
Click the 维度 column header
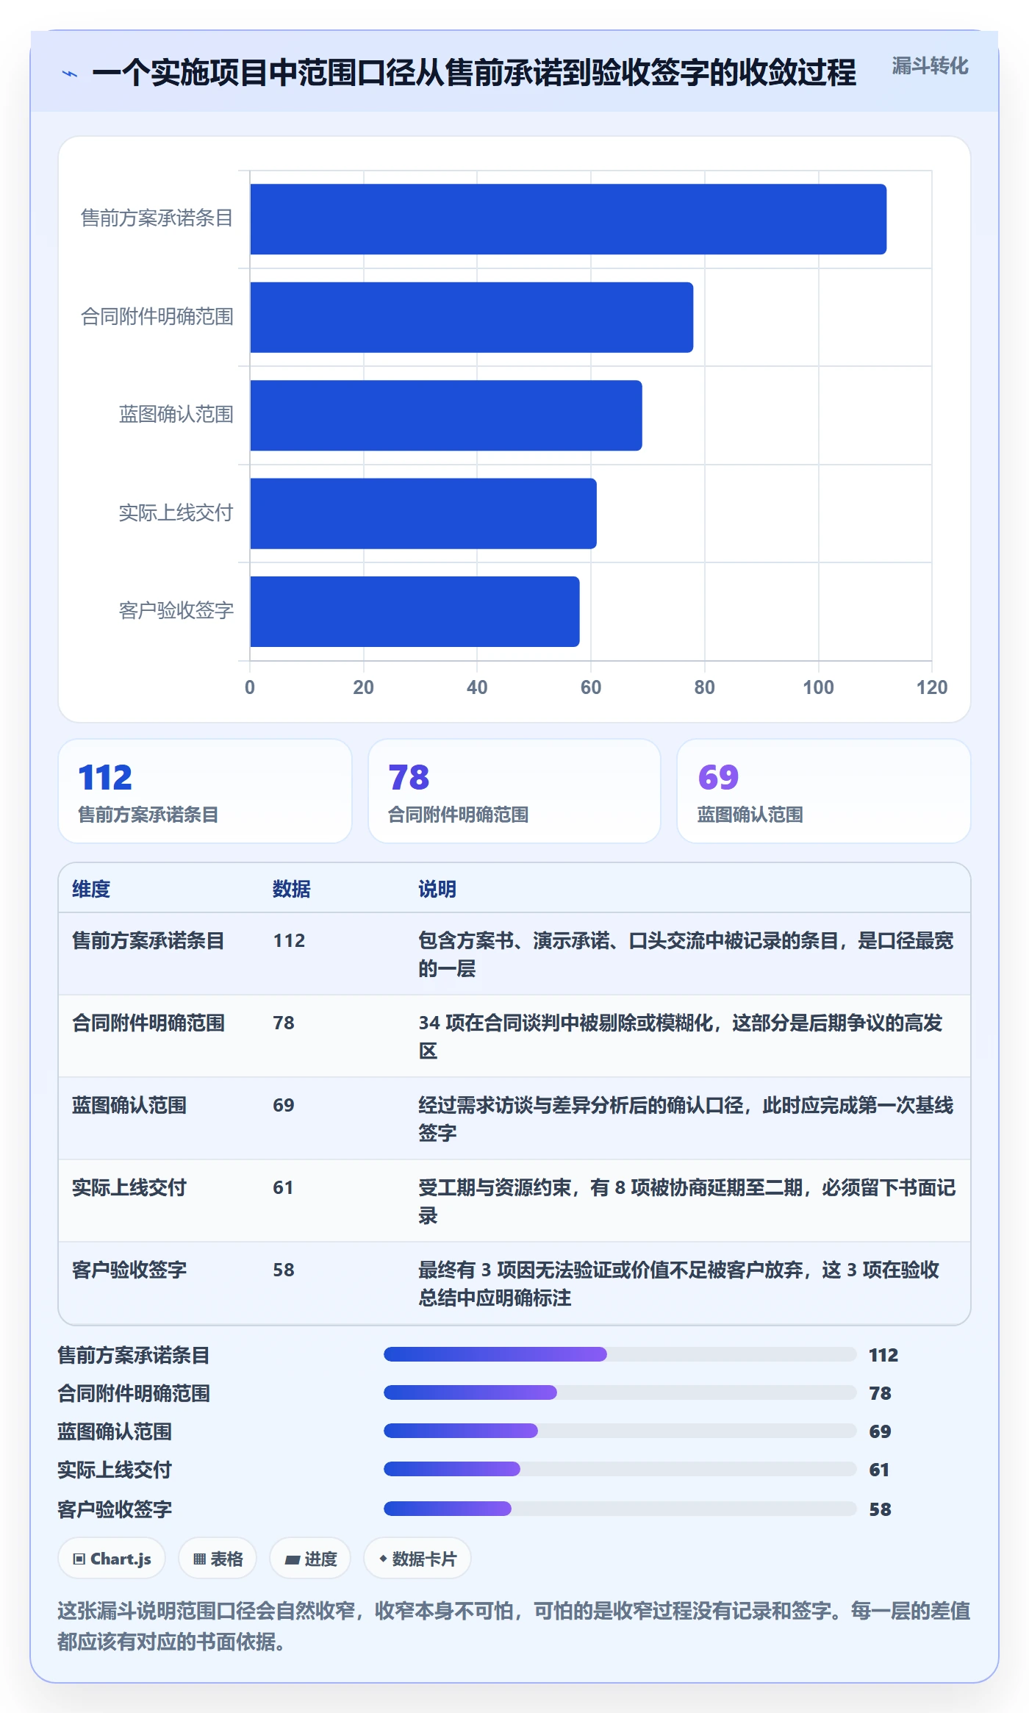91,889
